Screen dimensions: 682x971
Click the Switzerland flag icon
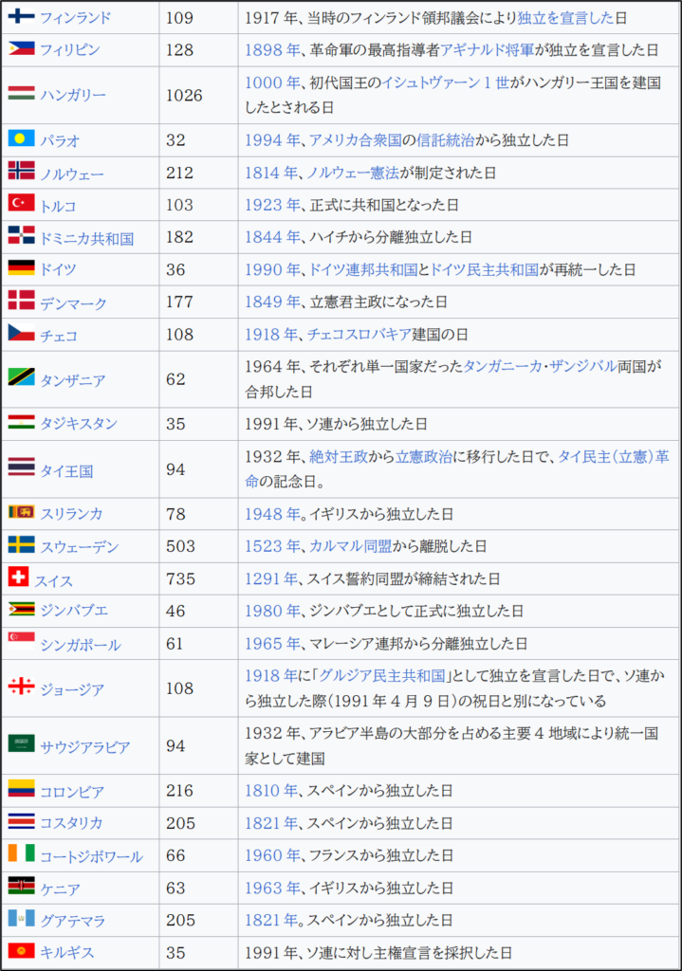pyautogui.click(x=18, y=577)
